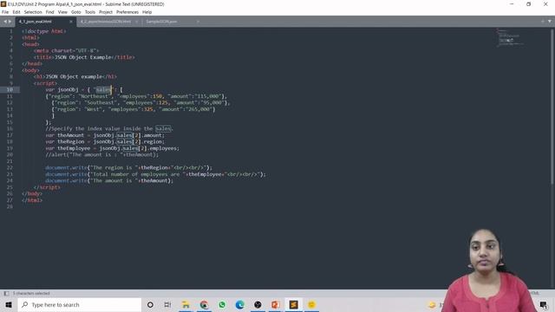Open the HTML syntax selector in status bar
Viewport: 555px width, 312px height.
click(534, 293)
